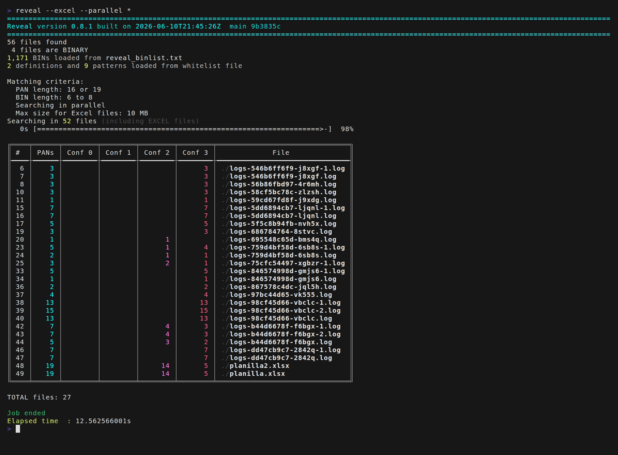Click the cursor block at bottom prompt
Viewport: 618px width, 455px height.
(x=18, y=429)
